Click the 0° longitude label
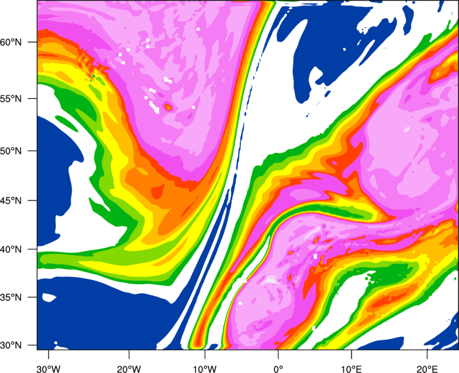The image size is (459, 373). coord(278,369)
